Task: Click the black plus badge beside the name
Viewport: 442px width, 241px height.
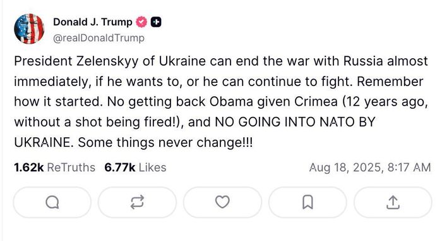Action: (156, 22)
